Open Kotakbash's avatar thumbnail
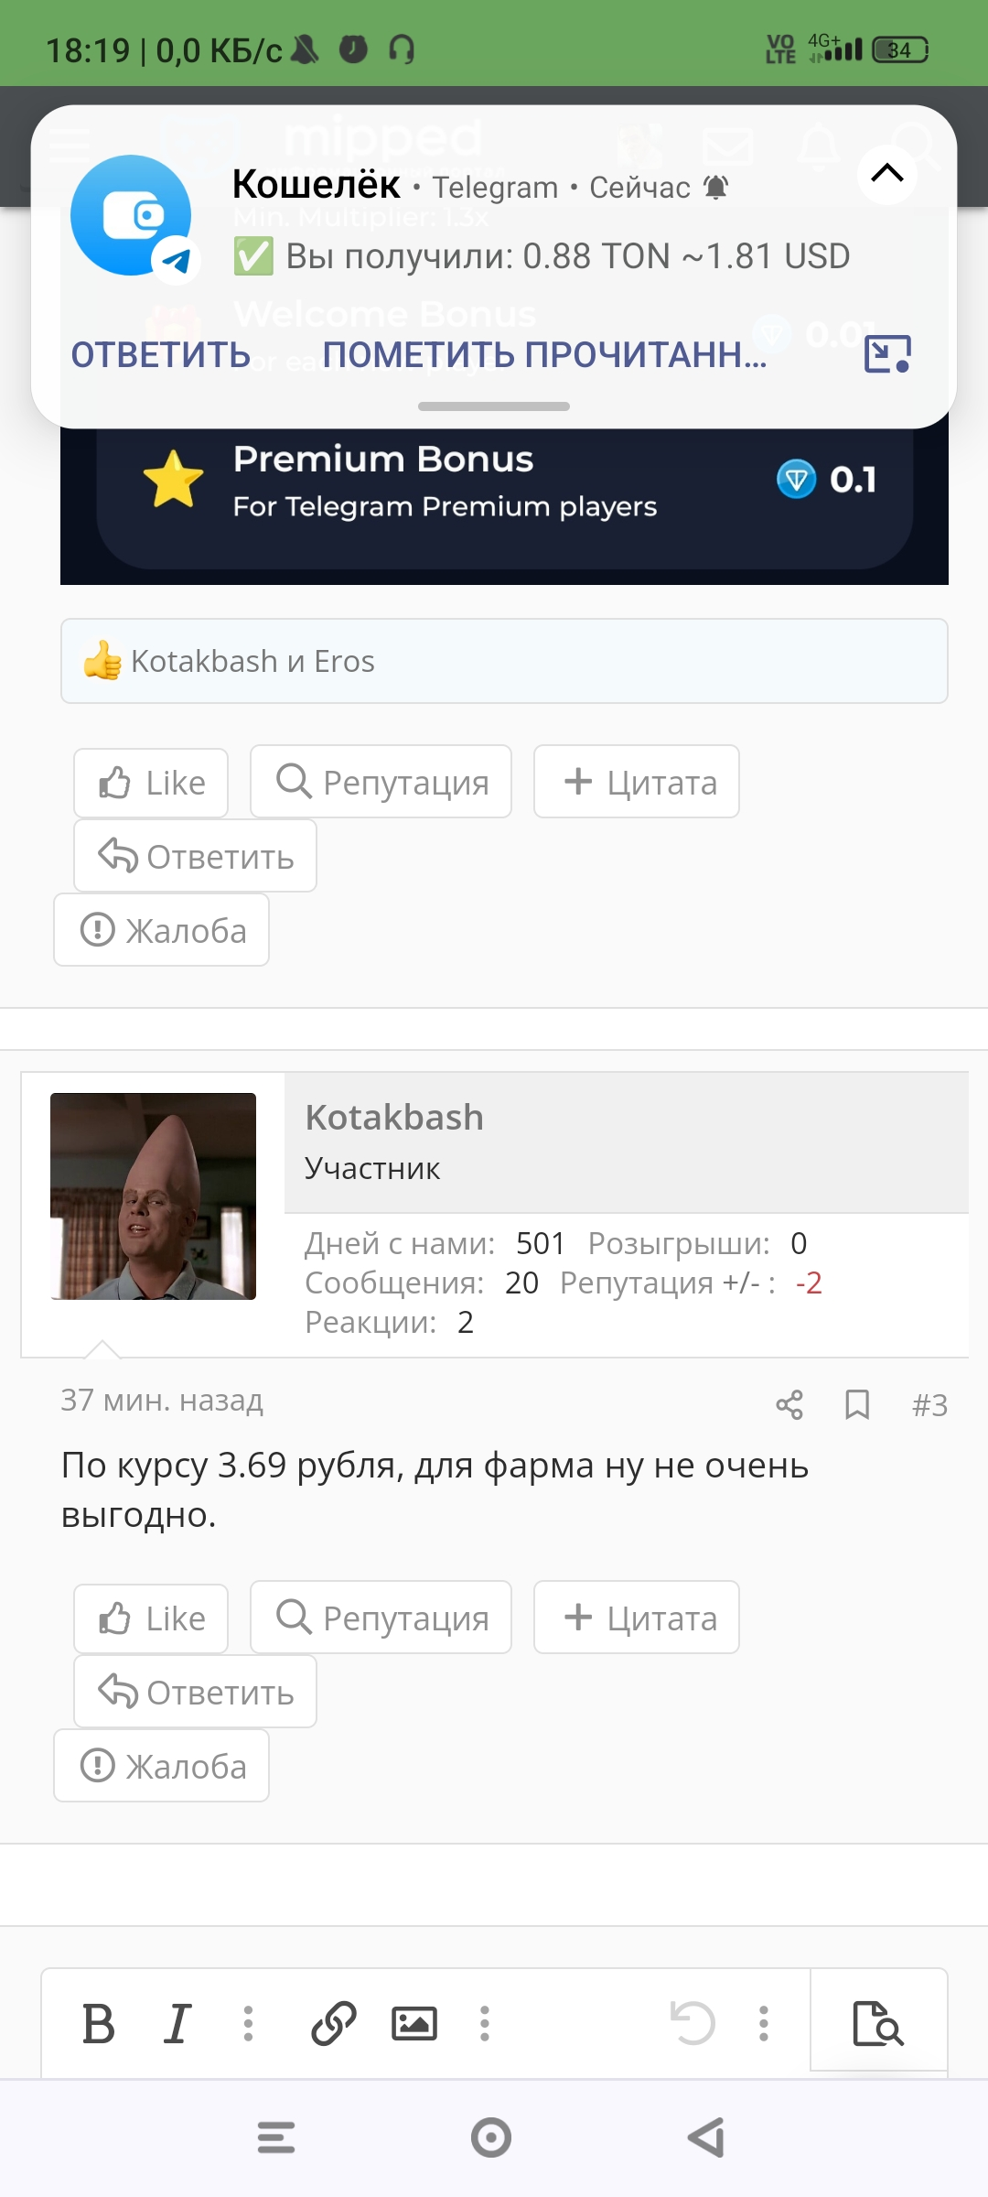988x2197 pixels. tap(153, 1196)
